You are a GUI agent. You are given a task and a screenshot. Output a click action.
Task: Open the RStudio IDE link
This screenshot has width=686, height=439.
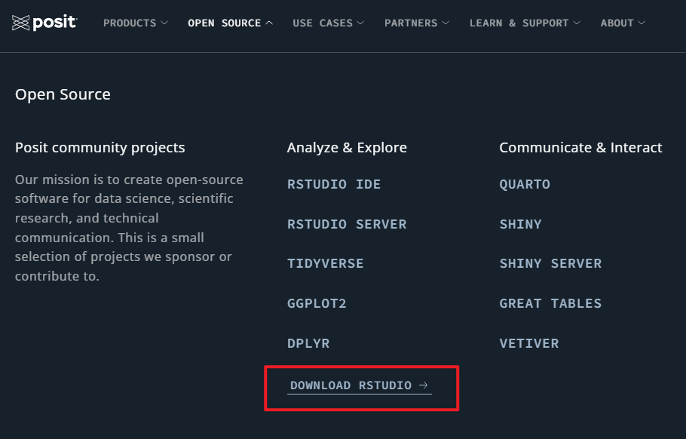point(334,185)
